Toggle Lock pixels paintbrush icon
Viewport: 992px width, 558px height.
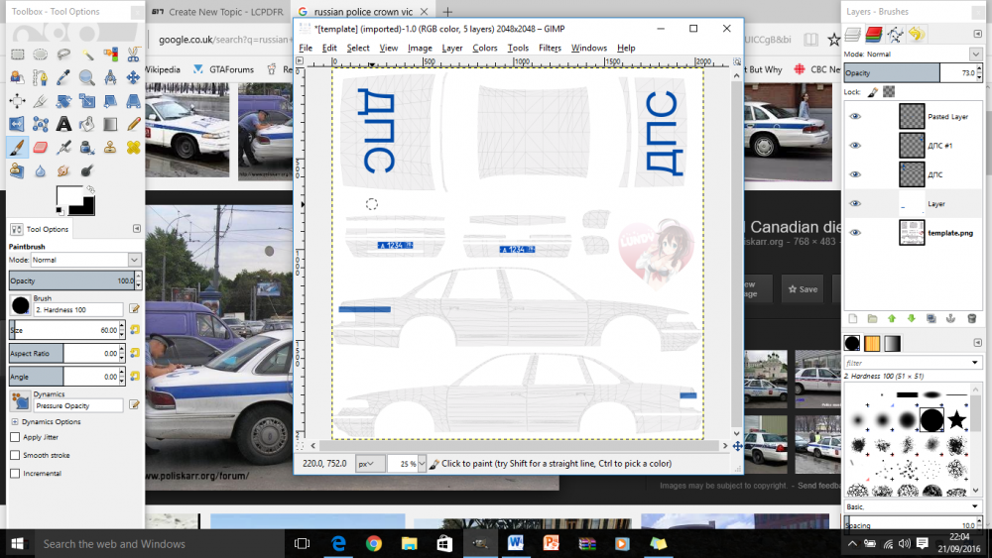[x=872, y=92]
